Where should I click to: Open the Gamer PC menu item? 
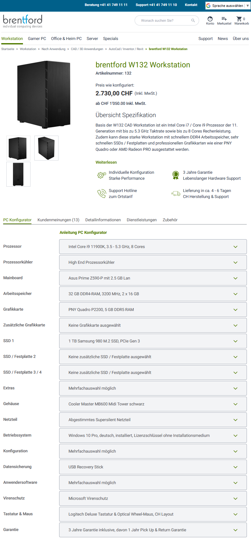click(x=37, y=39)
